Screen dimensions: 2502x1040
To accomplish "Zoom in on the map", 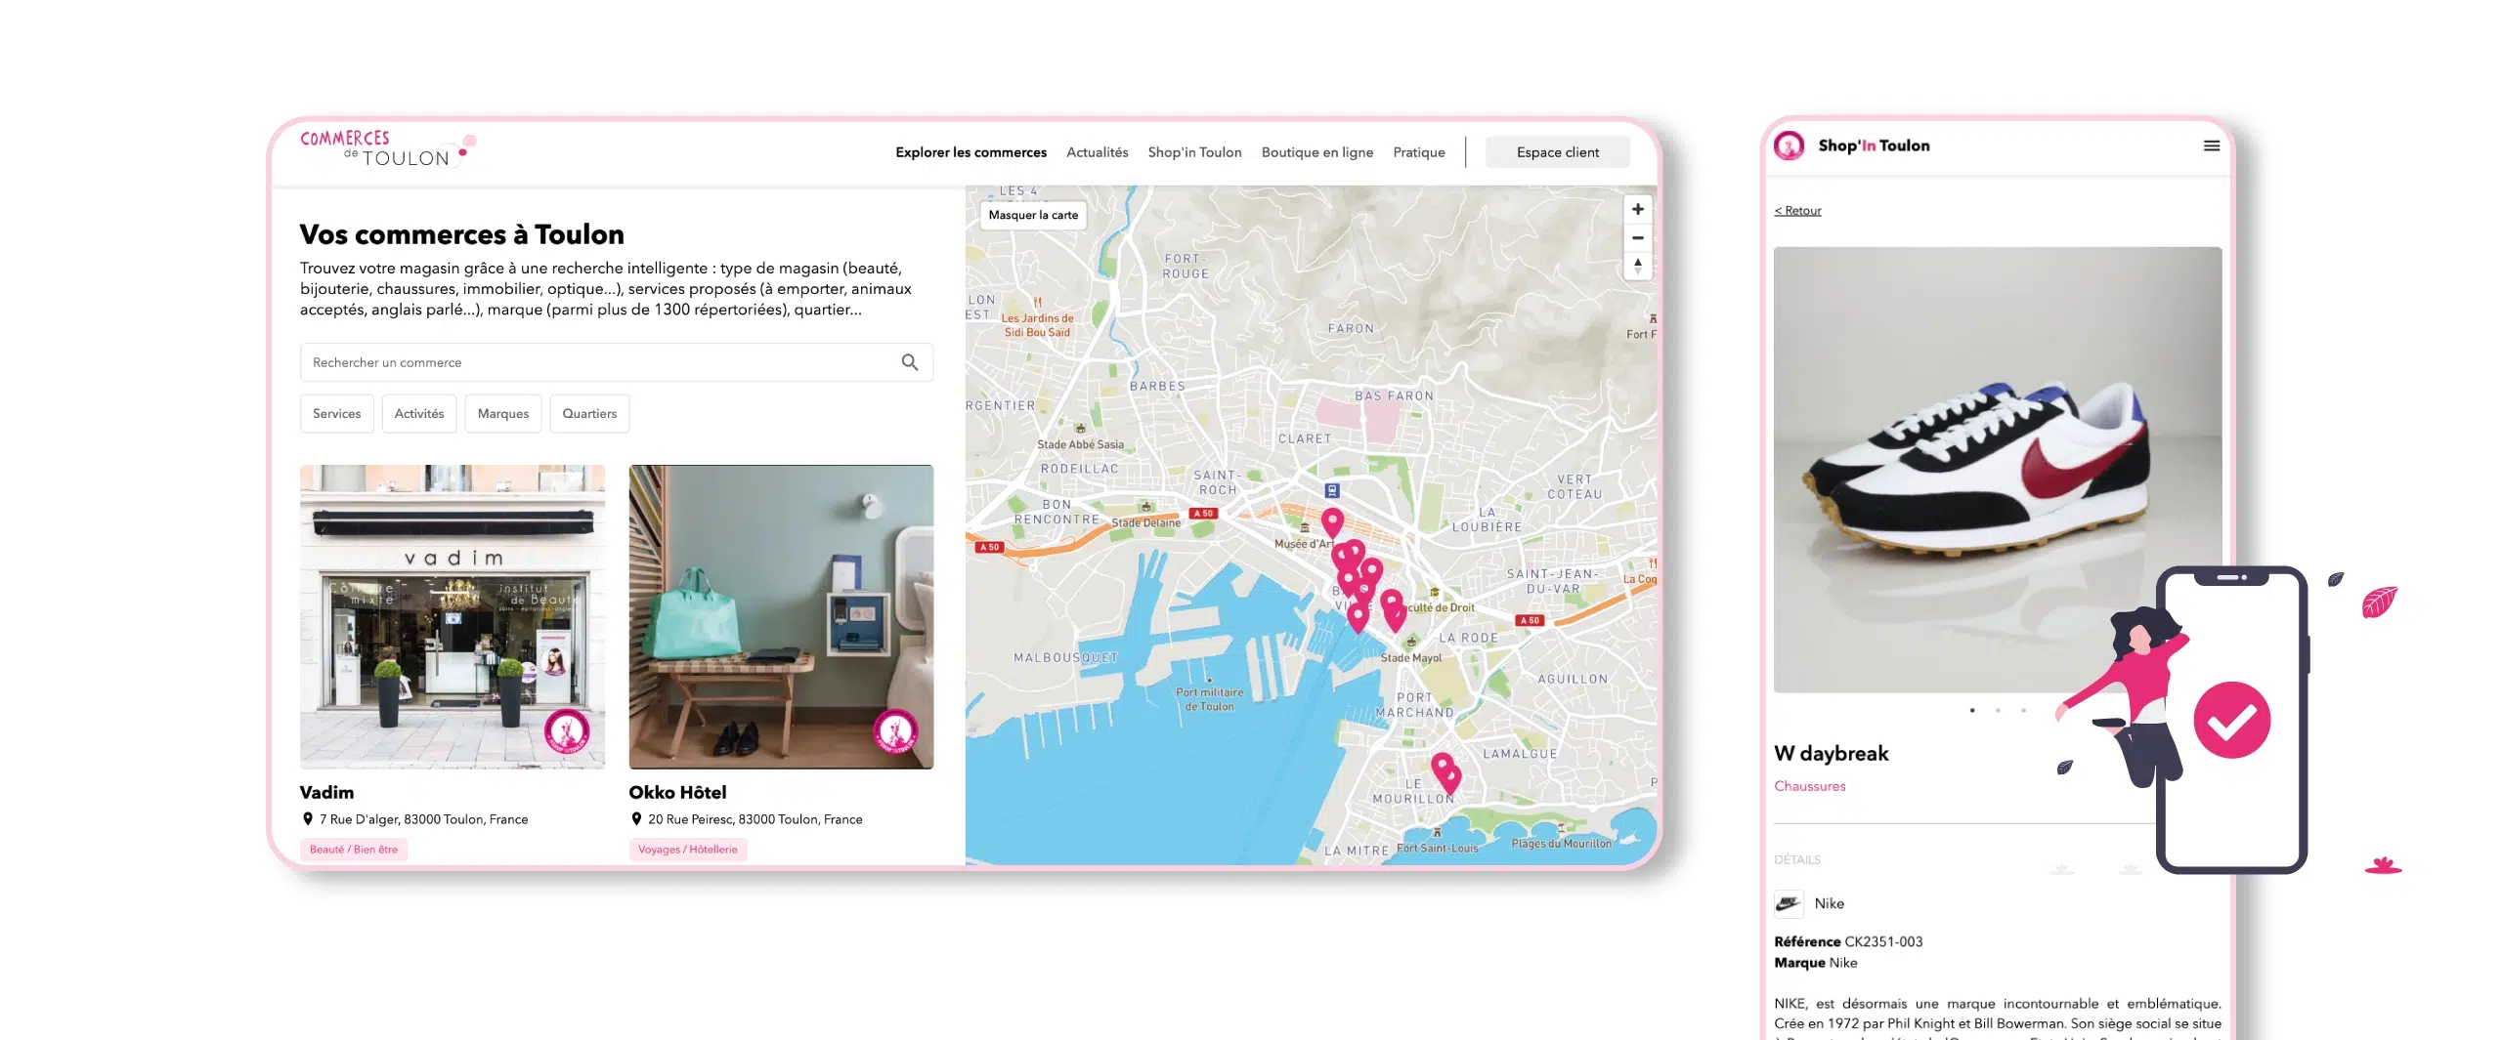I will click(1637, 209).
